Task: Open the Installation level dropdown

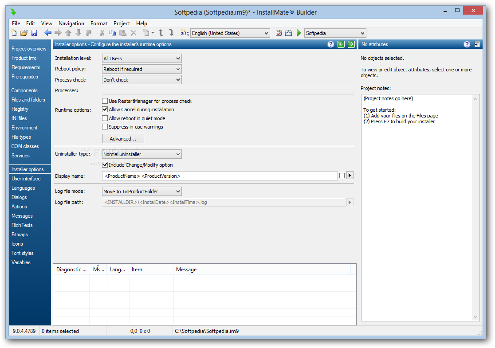Action: tap(142, 59)
